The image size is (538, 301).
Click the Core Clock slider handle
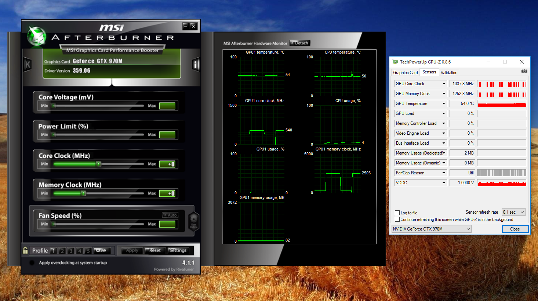(x=98, y=164)
